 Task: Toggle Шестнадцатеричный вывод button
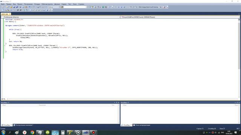[x=148, y=7]
